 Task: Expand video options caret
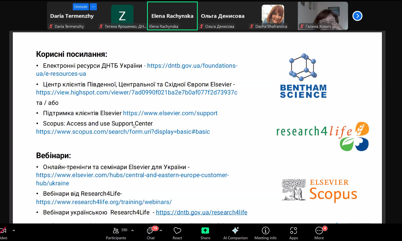click(14, 230)
